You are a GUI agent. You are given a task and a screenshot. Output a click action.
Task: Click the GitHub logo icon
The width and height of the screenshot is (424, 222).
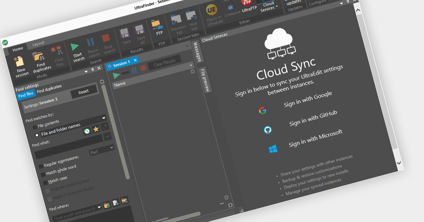coord(267,130)
